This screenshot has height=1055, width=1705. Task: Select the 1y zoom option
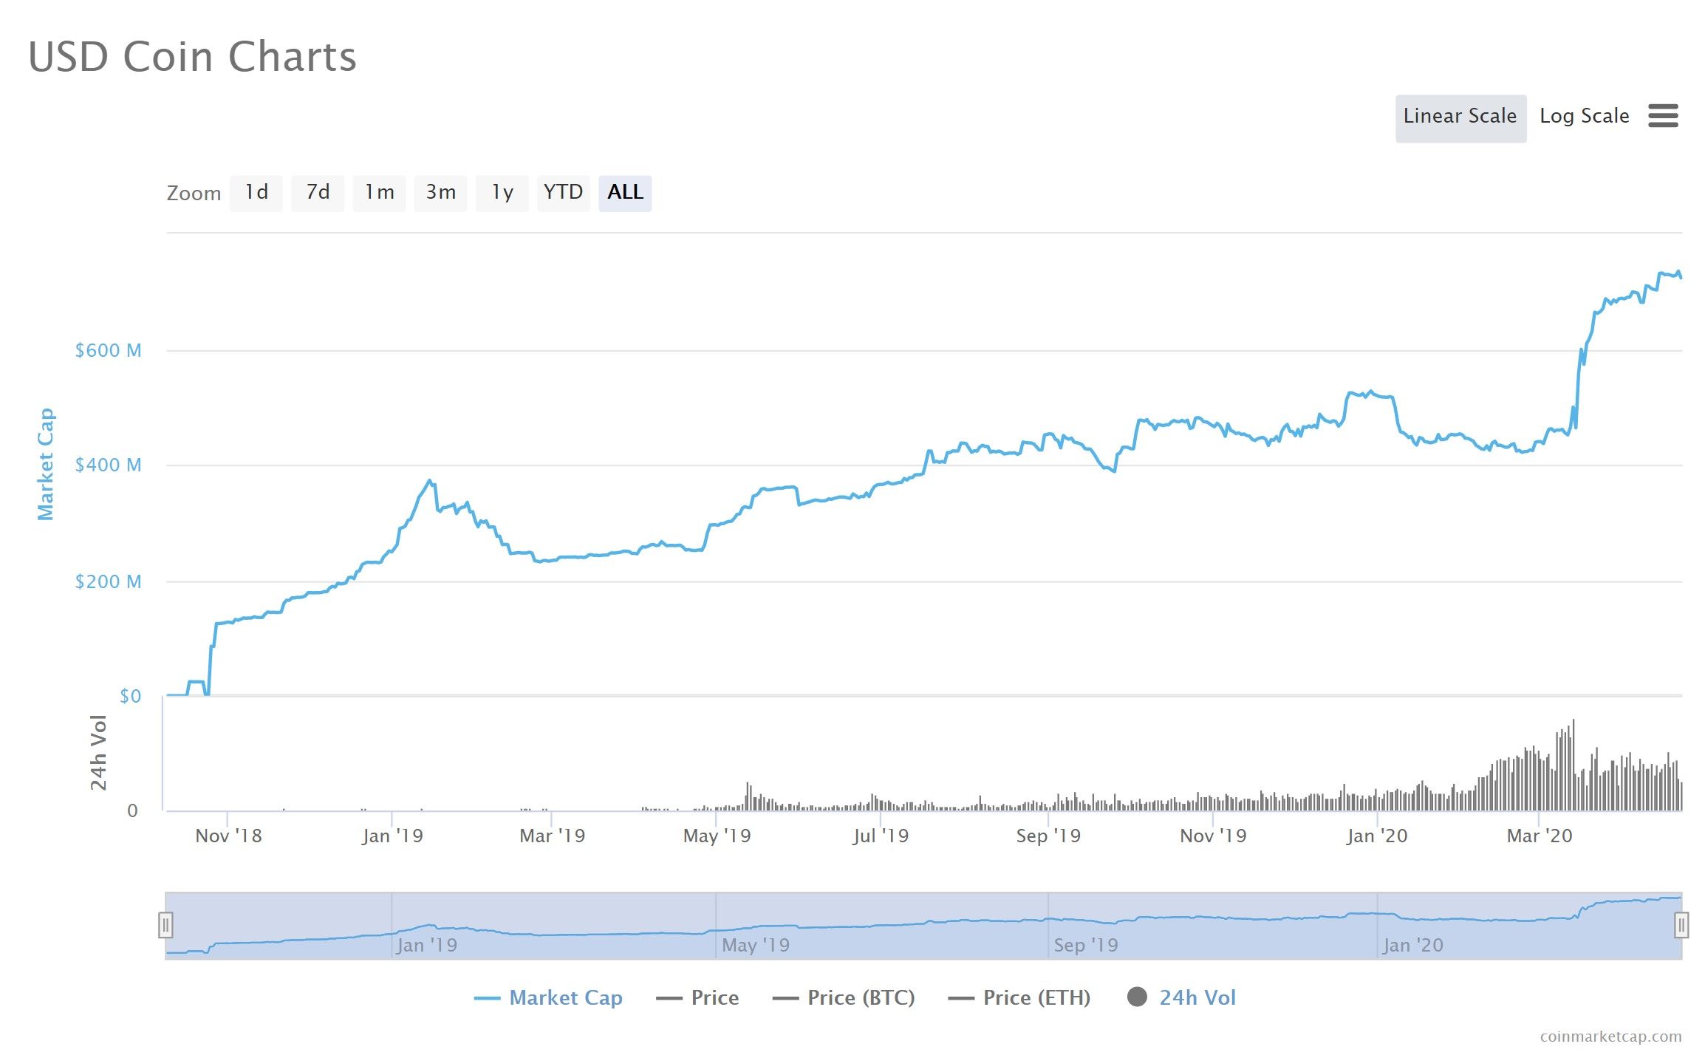point(502,193)
